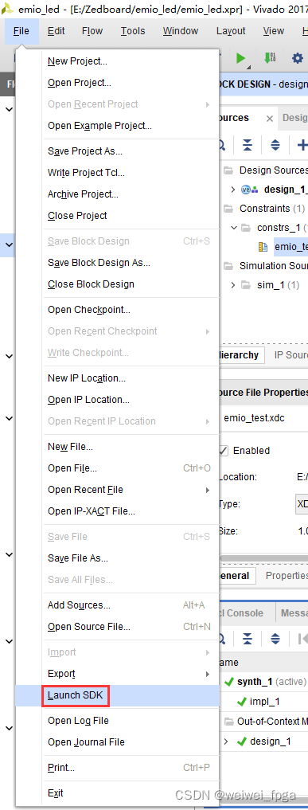This screenshot has height=810, width=308.
Task: Expand the sim_1 simulation folder
Action: [233, 284]
